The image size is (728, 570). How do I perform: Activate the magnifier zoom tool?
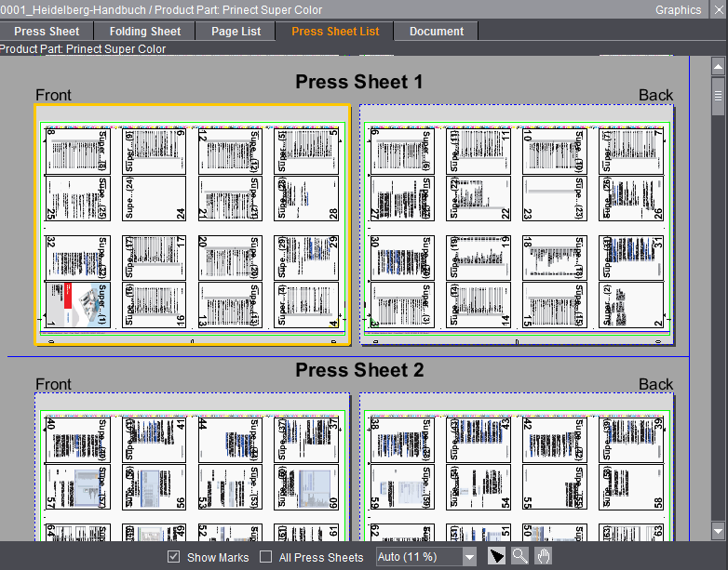pos(520,556)
